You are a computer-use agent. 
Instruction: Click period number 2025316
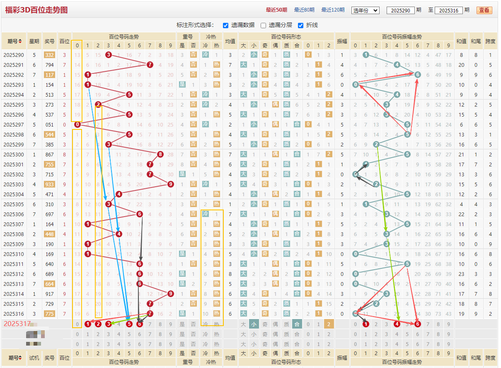pos(14,314)
